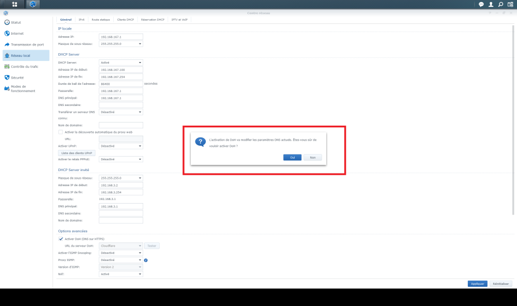This screenshot has height=306, width=517.
Task: Open Modes de fonctionnement in the sidebar
Action: 26,89
